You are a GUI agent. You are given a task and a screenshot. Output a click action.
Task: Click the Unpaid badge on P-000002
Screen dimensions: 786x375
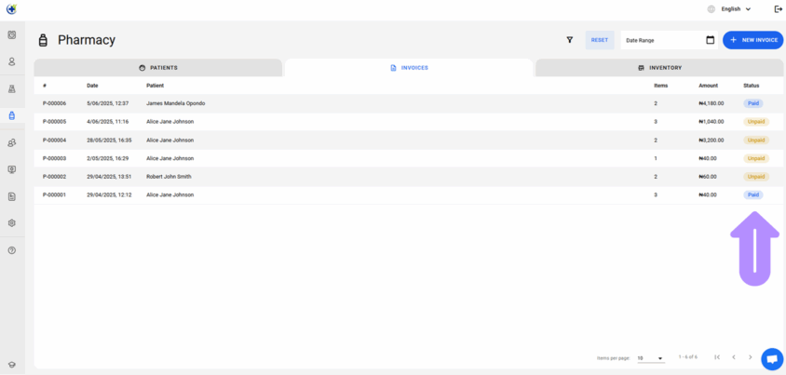pyautogui.click(x=756, y=177)
